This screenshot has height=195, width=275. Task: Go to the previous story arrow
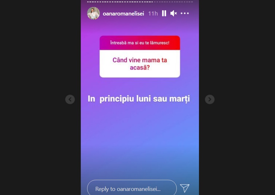pyautogui.click(x=70, y=99)
